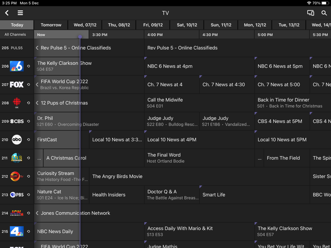Tap the replay icon on channel 213

pyautogui.click(x=28, y=195)
